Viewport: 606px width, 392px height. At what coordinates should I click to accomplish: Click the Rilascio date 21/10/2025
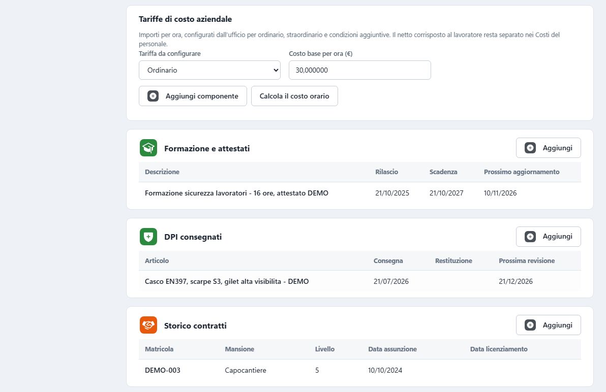point(392,193)
